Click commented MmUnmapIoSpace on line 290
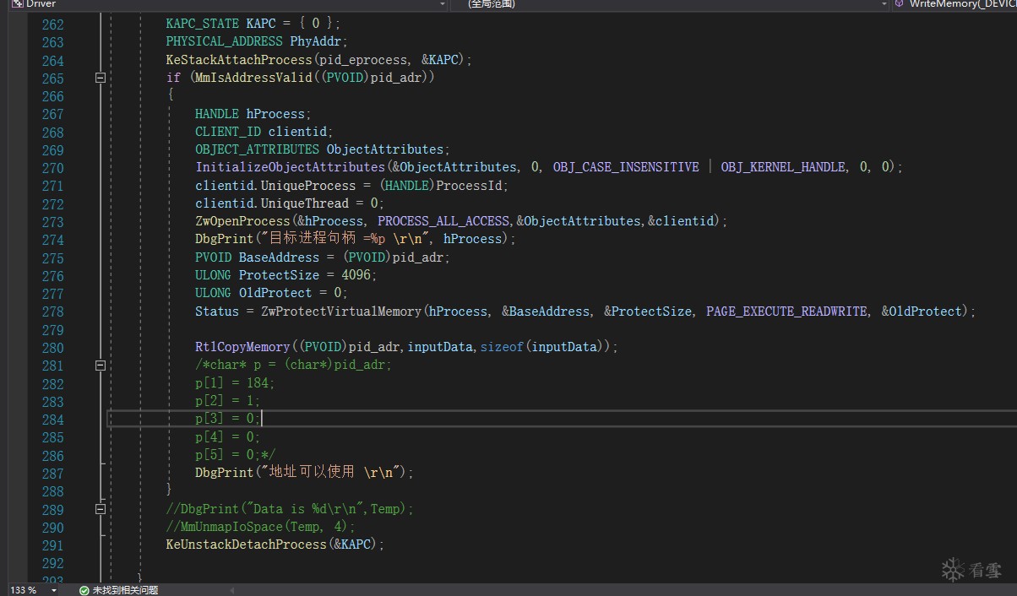 [x=261, y=527]
